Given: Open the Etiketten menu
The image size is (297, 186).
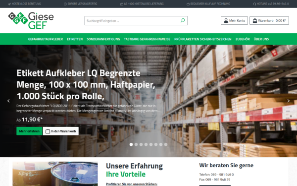Looking at the screenshot, I should [x=75, y=39].
